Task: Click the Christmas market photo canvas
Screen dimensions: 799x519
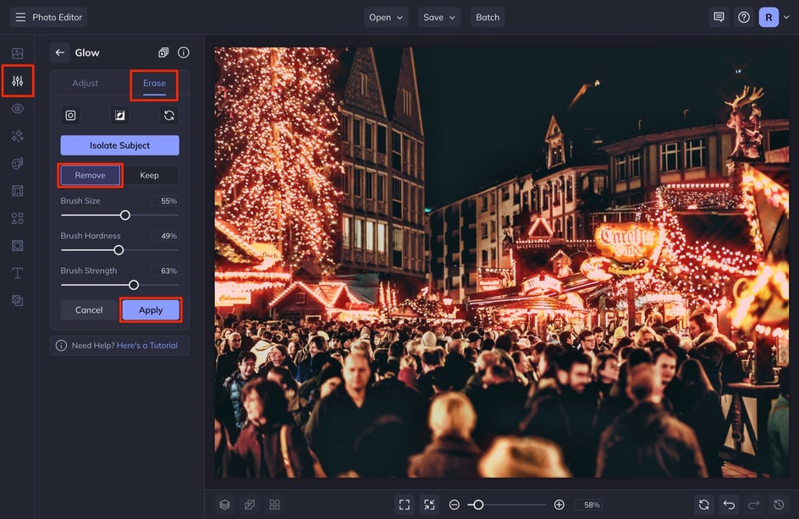Action: point(501,263)
